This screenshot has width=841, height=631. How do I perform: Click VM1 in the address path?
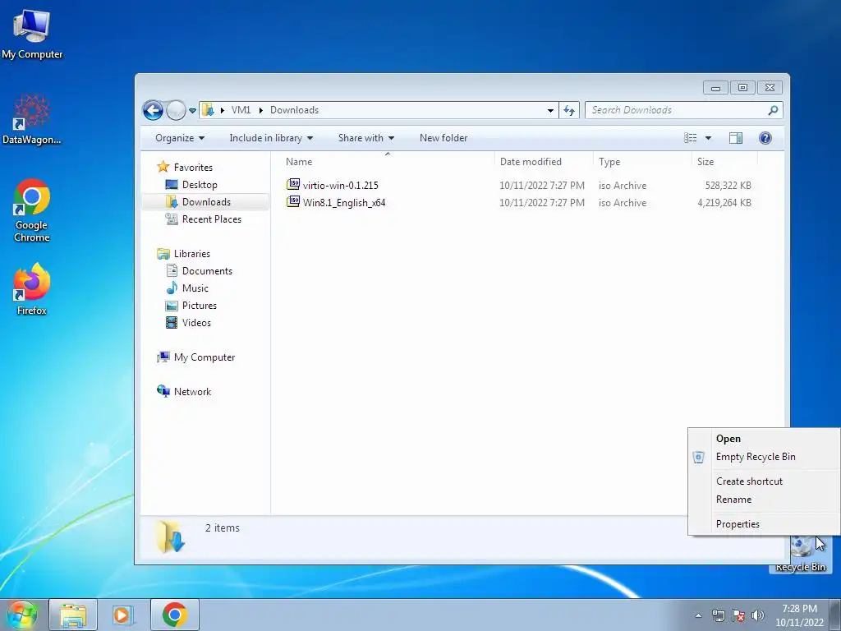pyautogui.click(x=241, y=110)
